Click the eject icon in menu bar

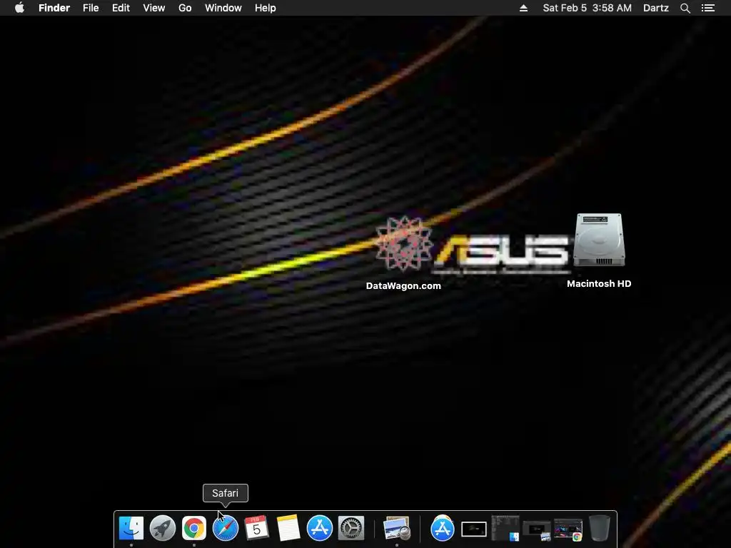click(523, 8)
